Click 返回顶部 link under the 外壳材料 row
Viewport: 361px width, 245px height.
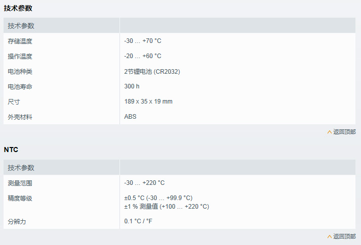[x=344, y=132]
